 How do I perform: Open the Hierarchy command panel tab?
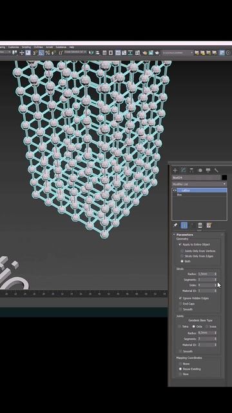click(191, 170)
